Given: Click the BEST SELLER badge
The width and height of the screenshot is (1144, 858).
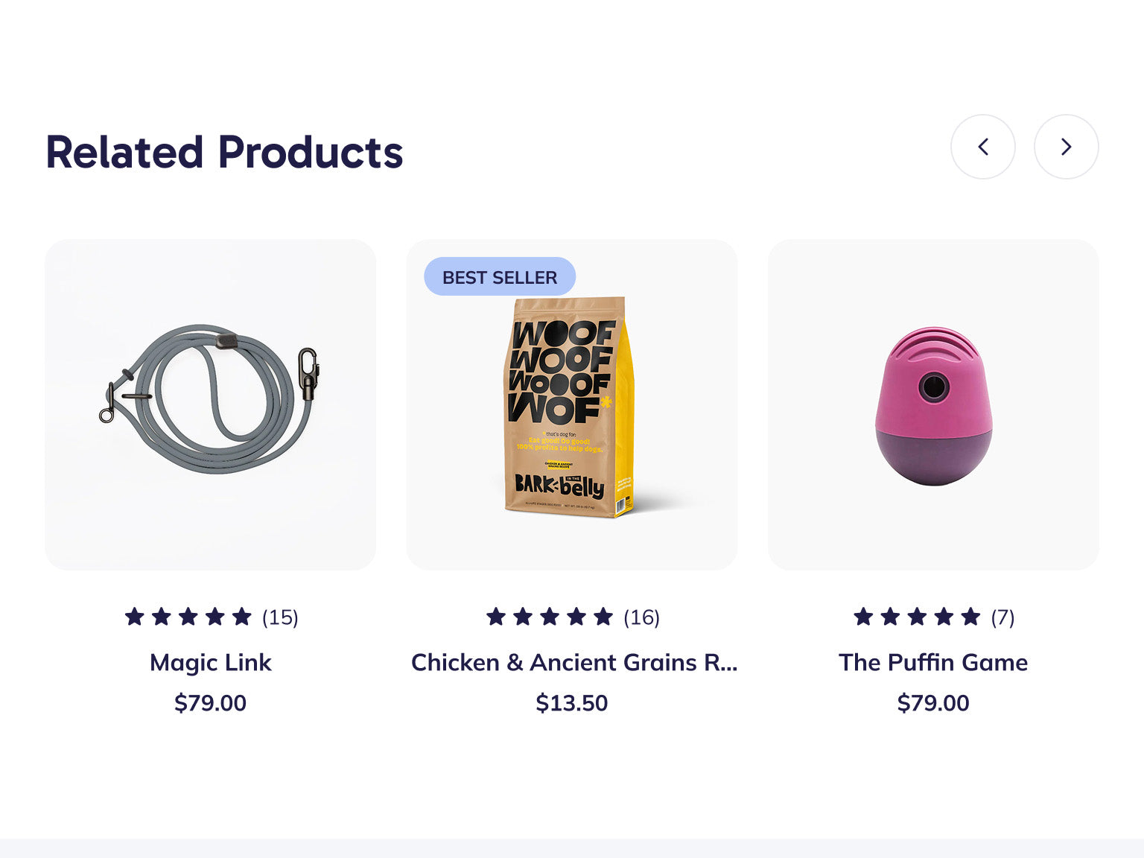Looking at the screenshot, I should [x=500, y=277].
